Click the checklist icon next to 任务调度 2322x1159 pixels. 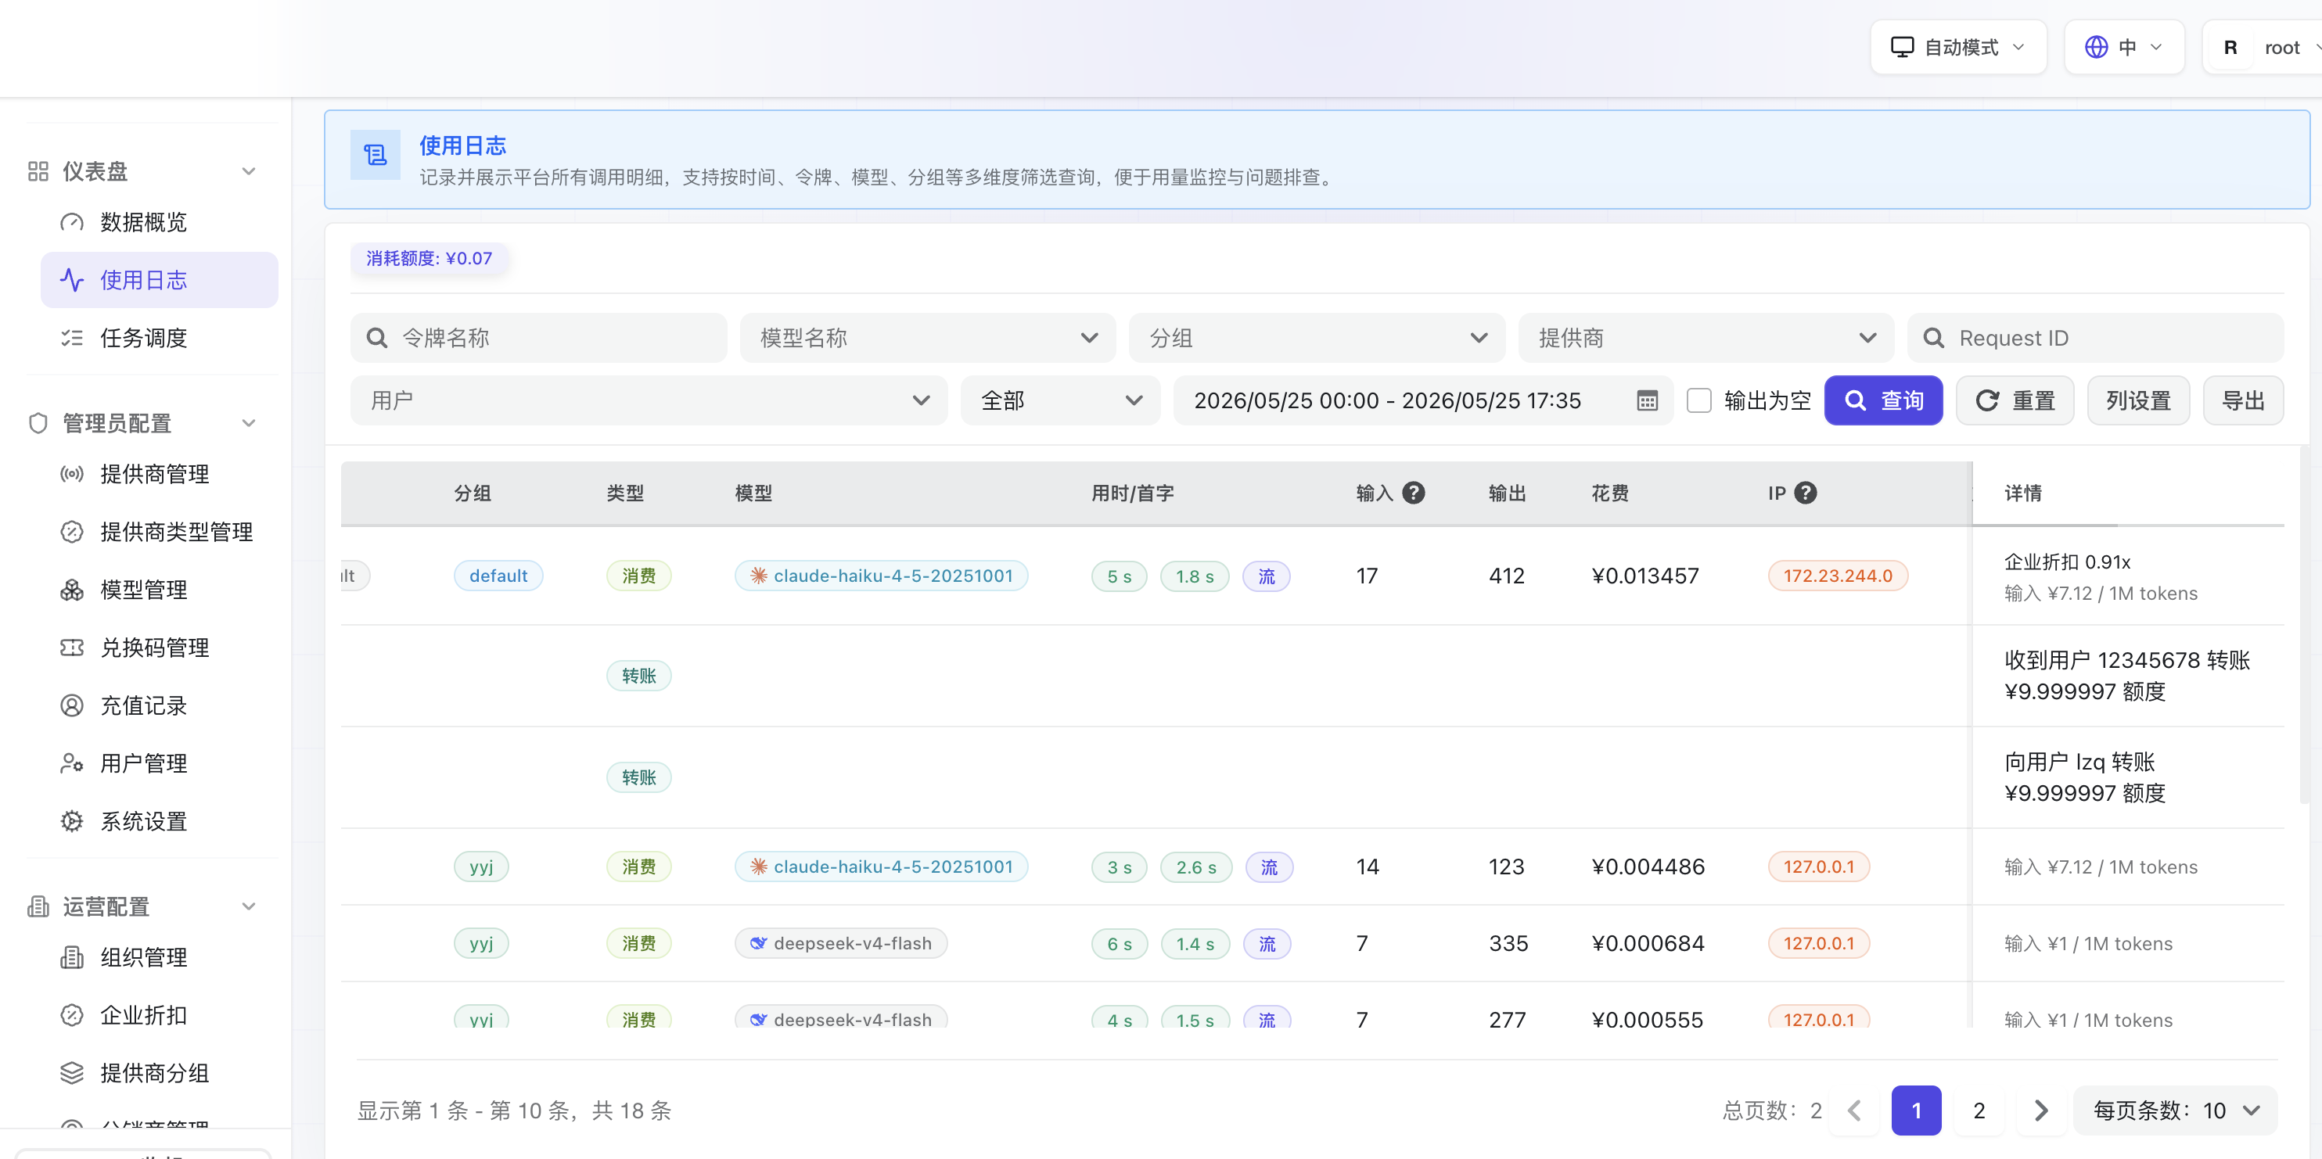pos(71,338)
